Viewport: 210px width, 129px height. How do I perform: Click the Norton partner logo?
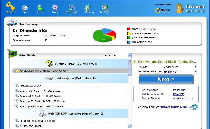pyautogui.click(x=163, y=11)
